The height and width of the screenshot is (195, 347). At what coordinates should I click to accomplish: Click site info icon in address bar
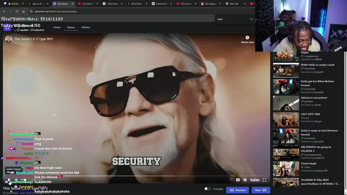coord(31,11)
